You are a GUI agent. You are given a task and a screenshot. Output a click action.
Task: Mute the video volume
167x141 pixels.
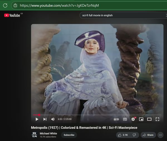53,119
